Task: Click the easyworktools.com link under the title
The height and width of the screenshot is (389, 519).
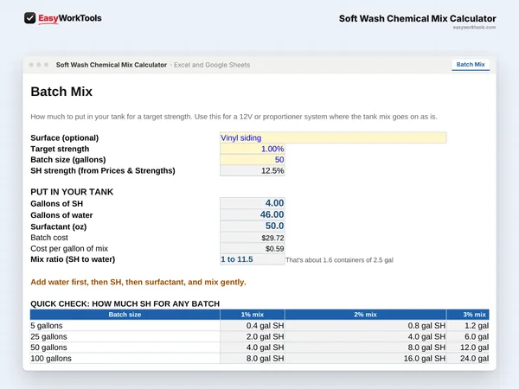Action: (x=474, y=28)
